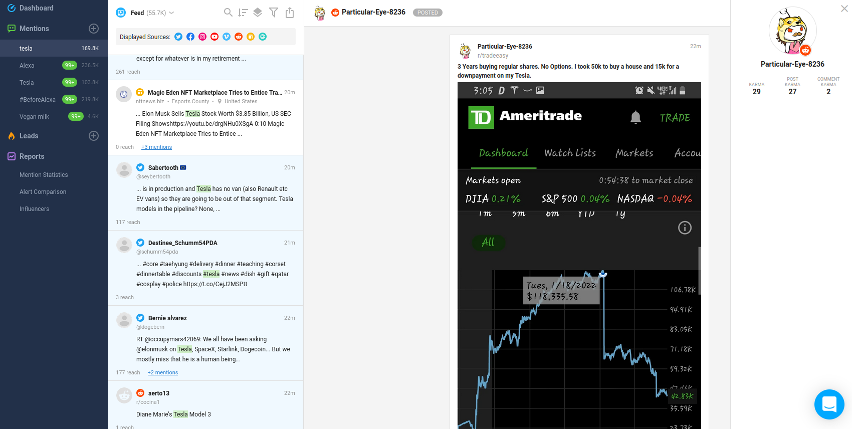Open the chat support widget

click(829, 404)
